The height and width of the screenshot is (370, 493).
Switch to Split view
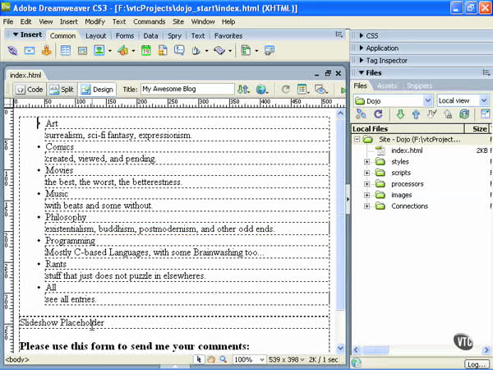62,89
